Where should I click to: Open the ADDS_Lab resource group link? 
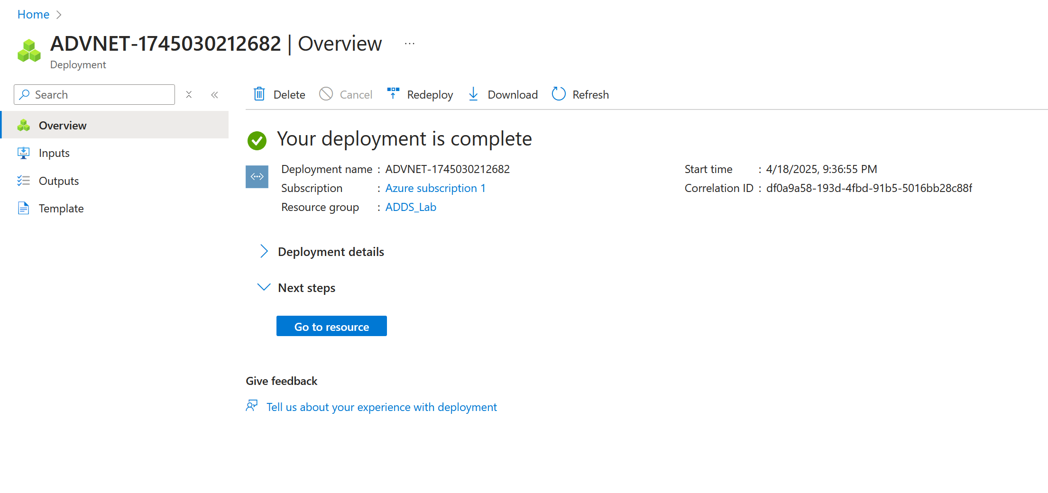411,207
